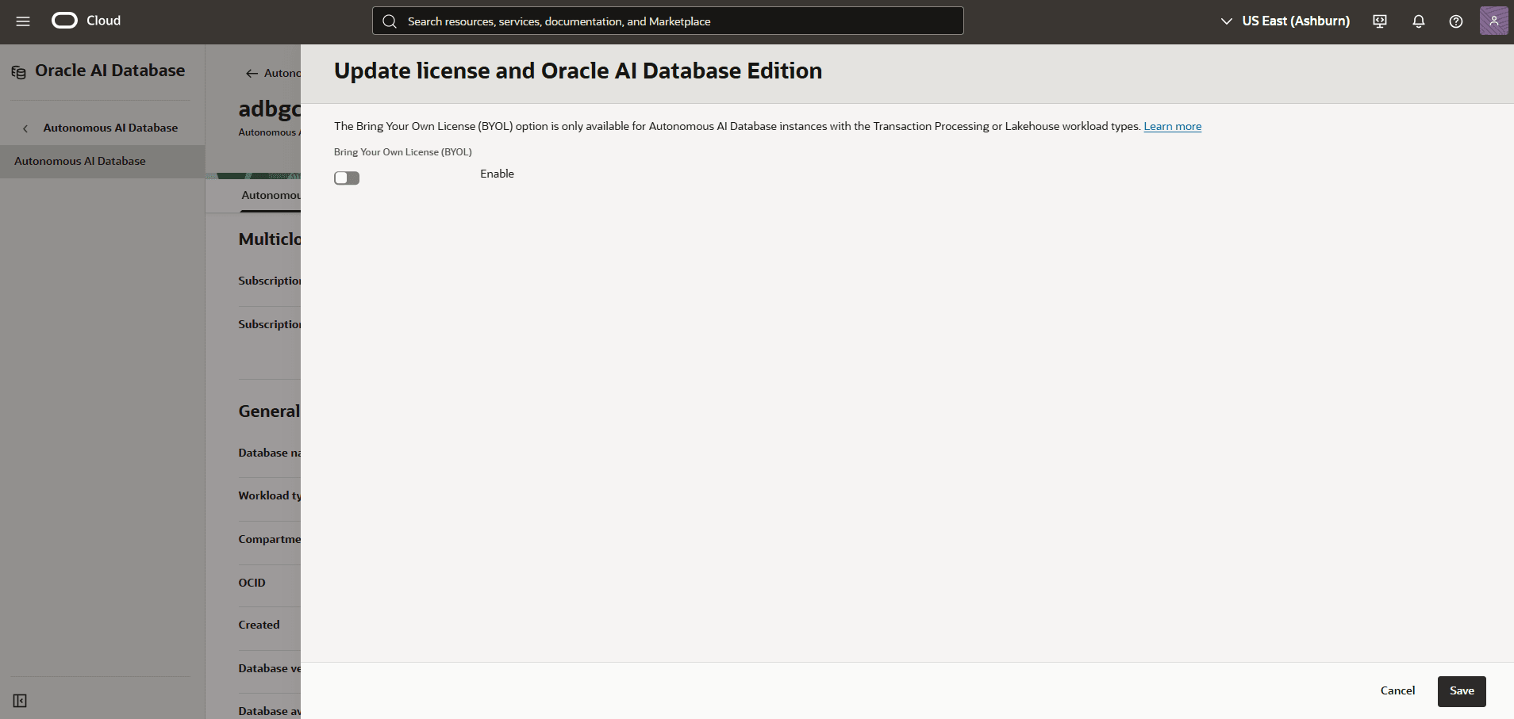
Task: Click the OCID field label
Action: coord(251,583)
